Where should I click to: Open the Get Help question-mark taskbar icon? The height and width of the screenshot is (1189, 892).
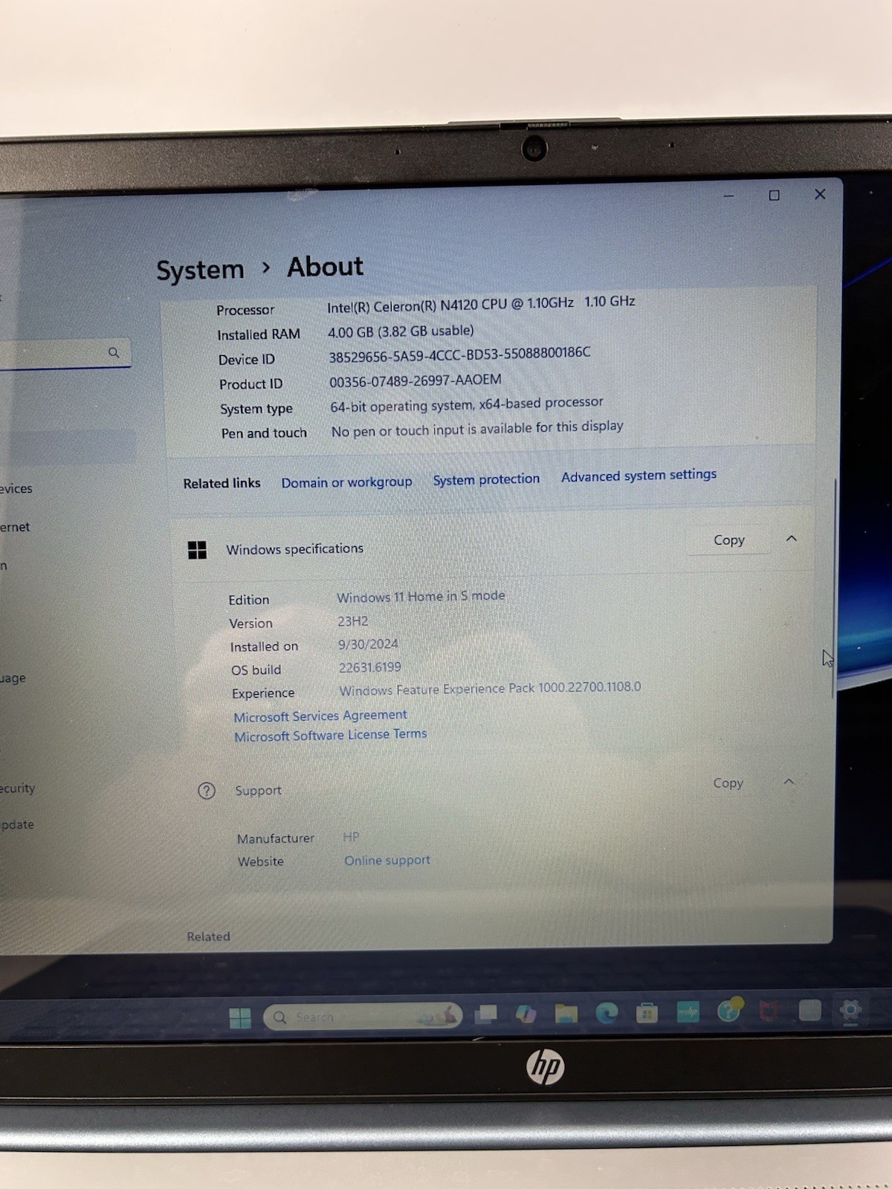729,1010
